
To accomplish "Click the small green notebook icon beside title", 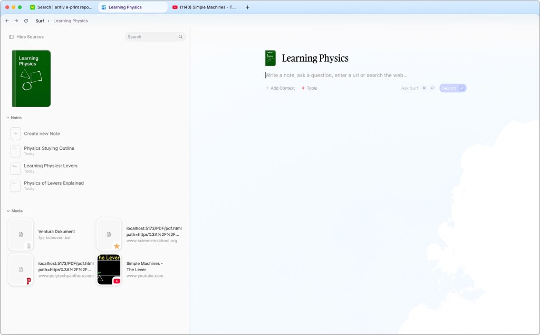I will [270, 58].
